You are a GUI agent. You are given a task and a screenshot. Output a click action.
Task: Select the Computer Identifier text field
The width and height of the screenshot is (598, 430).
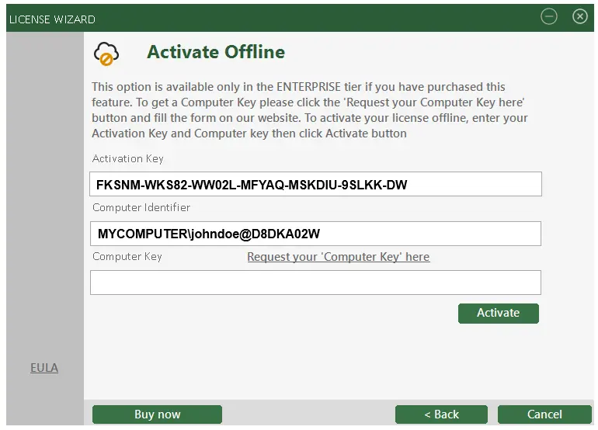coord(315,233)
